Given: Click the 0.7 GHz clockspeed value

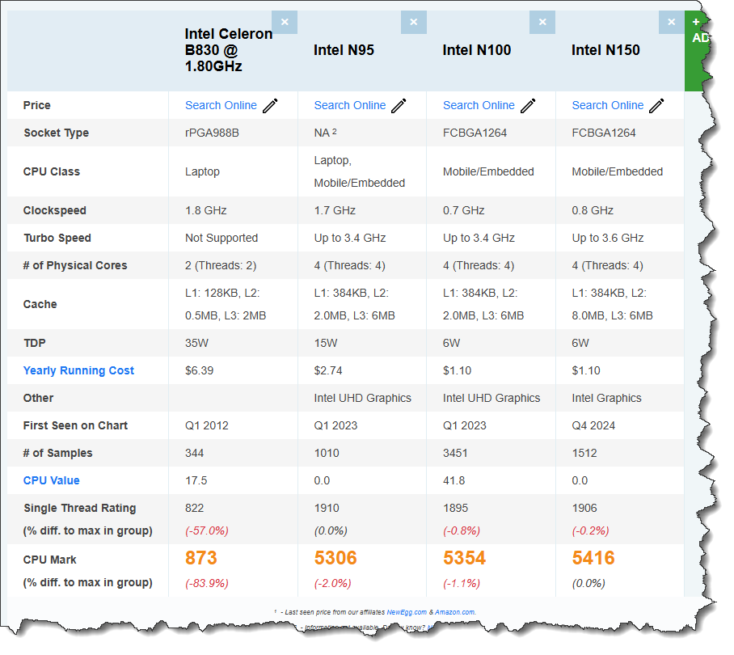Looking at the screenshot, I should [464, 211].
